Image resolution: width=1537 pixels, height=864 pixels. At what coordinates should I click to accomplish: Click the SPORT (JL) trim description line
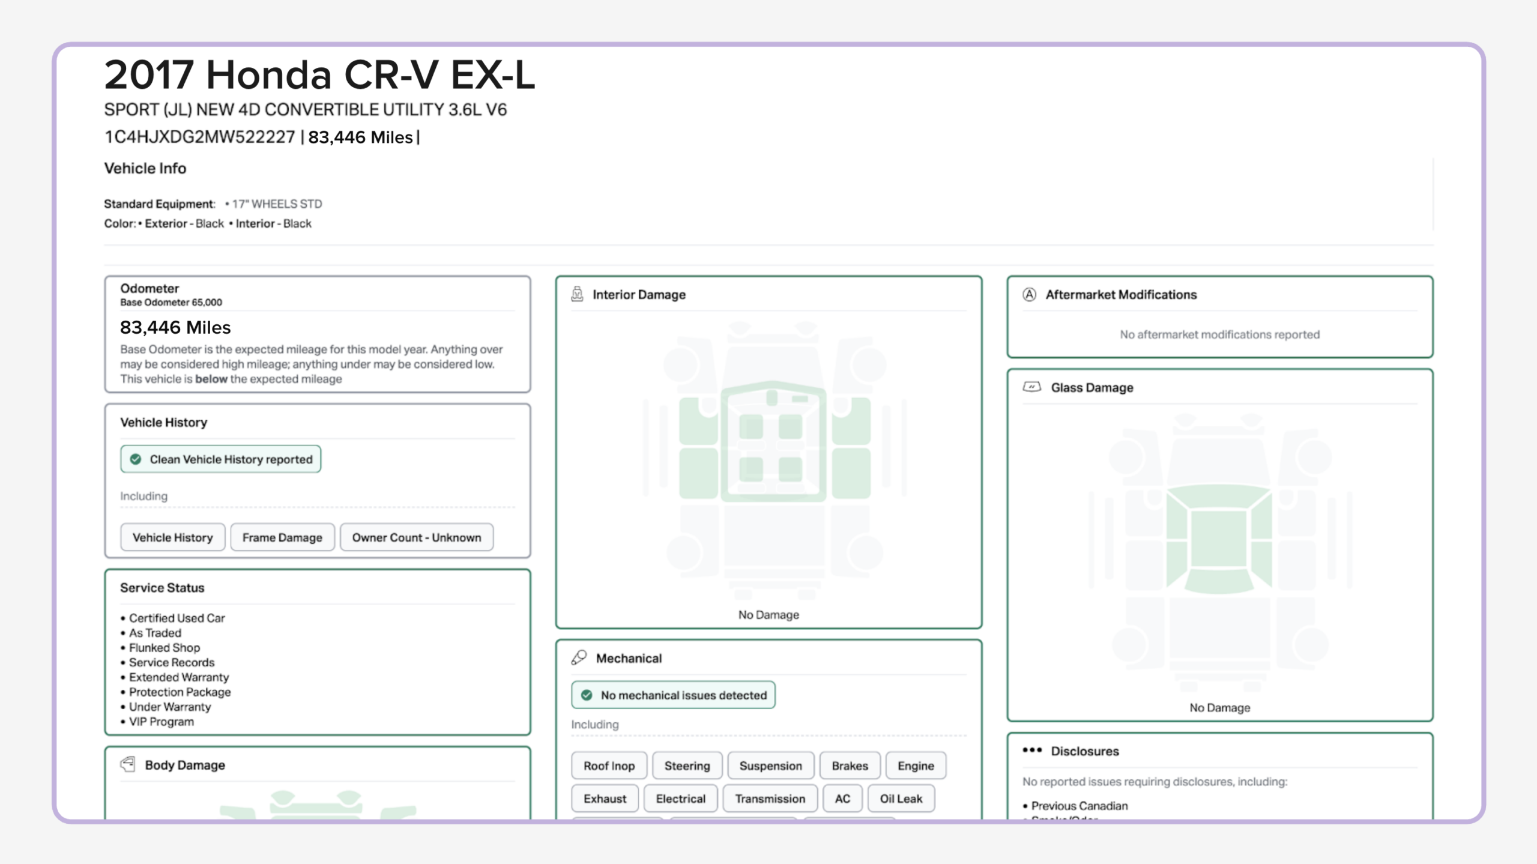(x=306, y=110)
